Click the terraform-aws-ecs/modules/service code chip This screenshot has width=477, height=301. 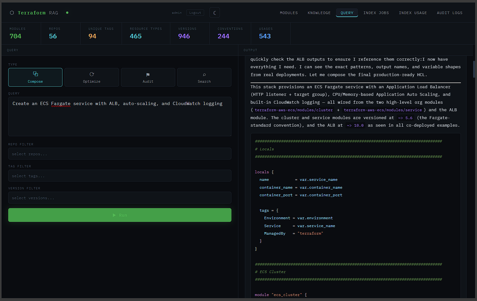[x=383, y=110]
